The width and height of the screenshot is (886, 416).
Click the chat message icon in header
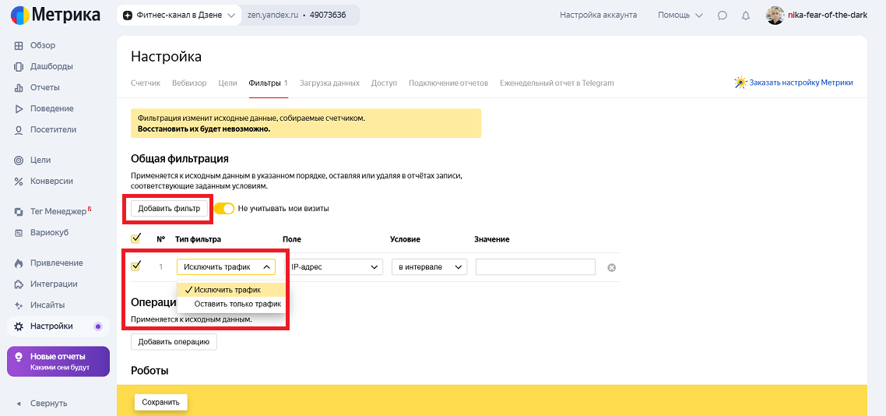click(723, 15)
